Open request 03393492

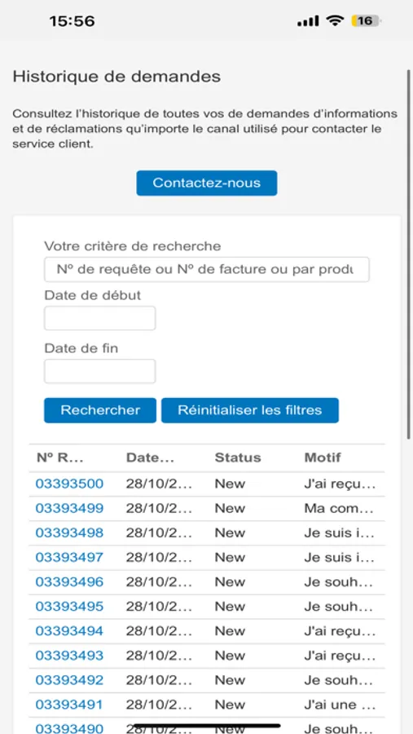tap(69, 680)
